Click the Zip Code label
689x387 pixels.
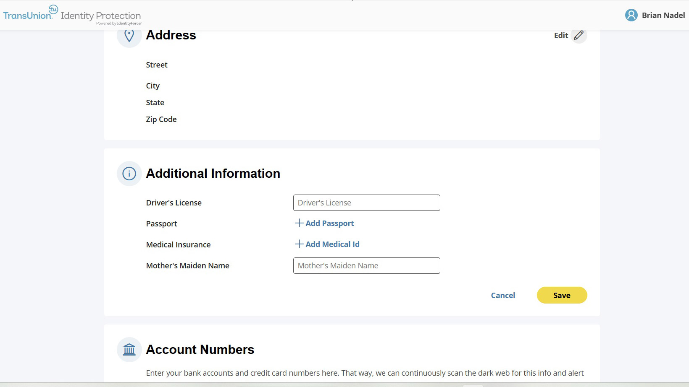coord(161,119)
